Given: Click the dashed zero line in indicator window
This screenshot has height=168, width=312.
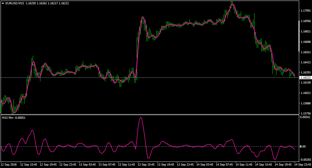Looking at the screenshot, I should tap(150, 147).
